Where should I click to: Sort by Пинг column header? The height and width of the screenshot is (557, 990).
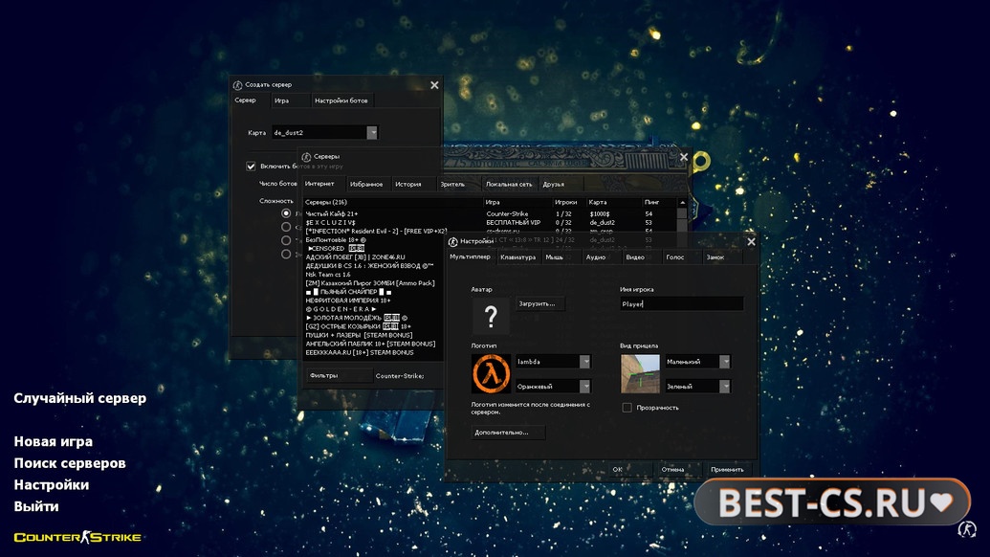(x=659, y=202)
